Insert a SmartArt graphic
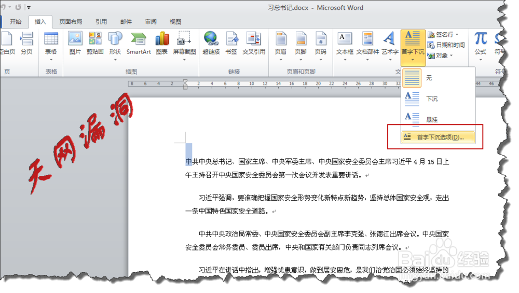The image size is (519, 293). point(139,43)
